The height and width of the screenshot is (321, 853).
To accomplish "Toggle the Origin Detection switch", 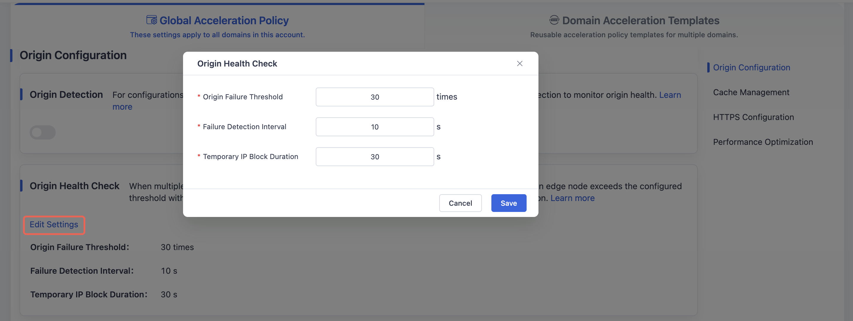I will pos(43,132).
